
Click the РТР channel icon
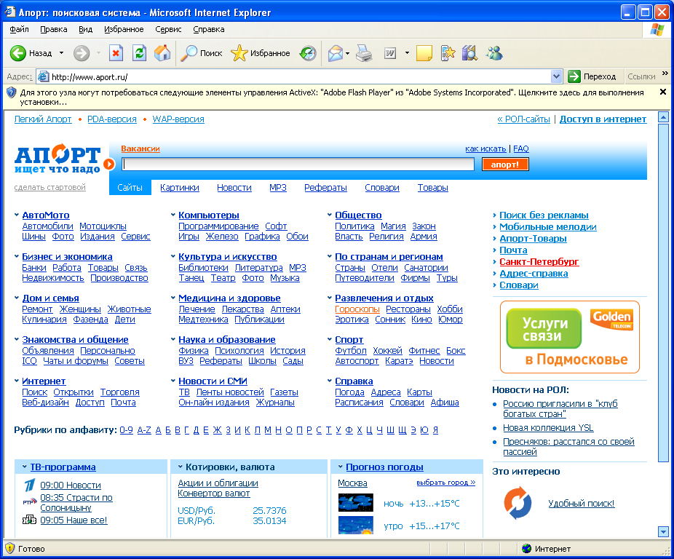coord(29,501)
